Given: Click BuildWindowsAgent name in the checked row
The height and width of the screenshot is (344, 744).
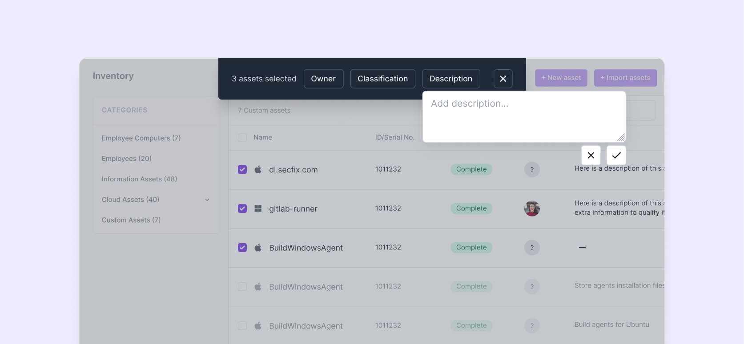Looking at the screenshot, I should (x=306, y=248).
